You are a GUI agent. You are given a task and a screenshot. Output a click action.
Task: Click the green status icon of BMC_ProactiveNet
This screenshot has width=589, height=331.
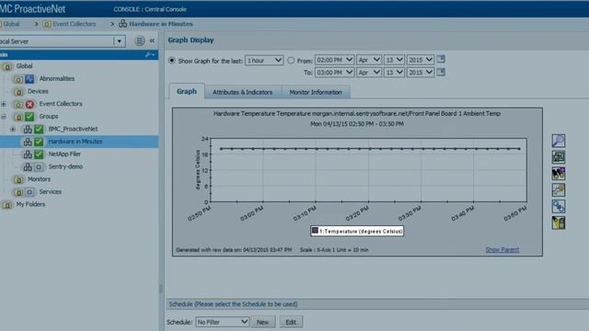pos(39,129)
